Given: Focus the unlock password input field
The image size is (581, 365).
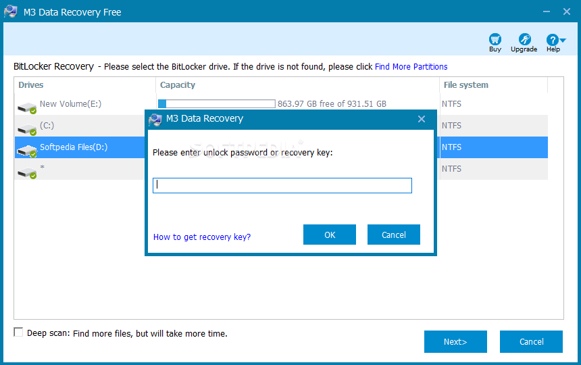Looking at the screenshot, I should pyautogui.click(x=282, y=185).
